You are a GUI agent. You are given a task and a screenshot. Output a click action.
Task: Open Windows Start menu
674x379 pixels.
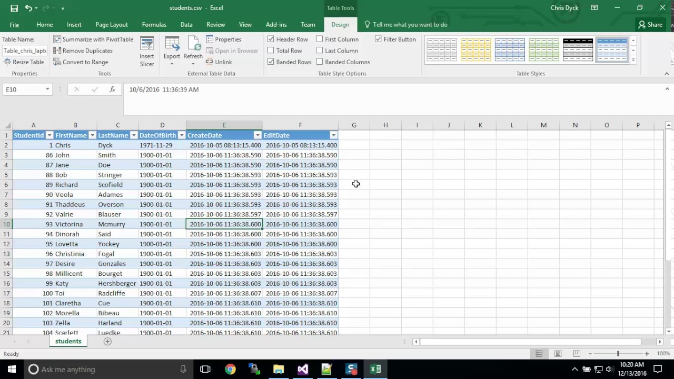(x=12, y=370)
